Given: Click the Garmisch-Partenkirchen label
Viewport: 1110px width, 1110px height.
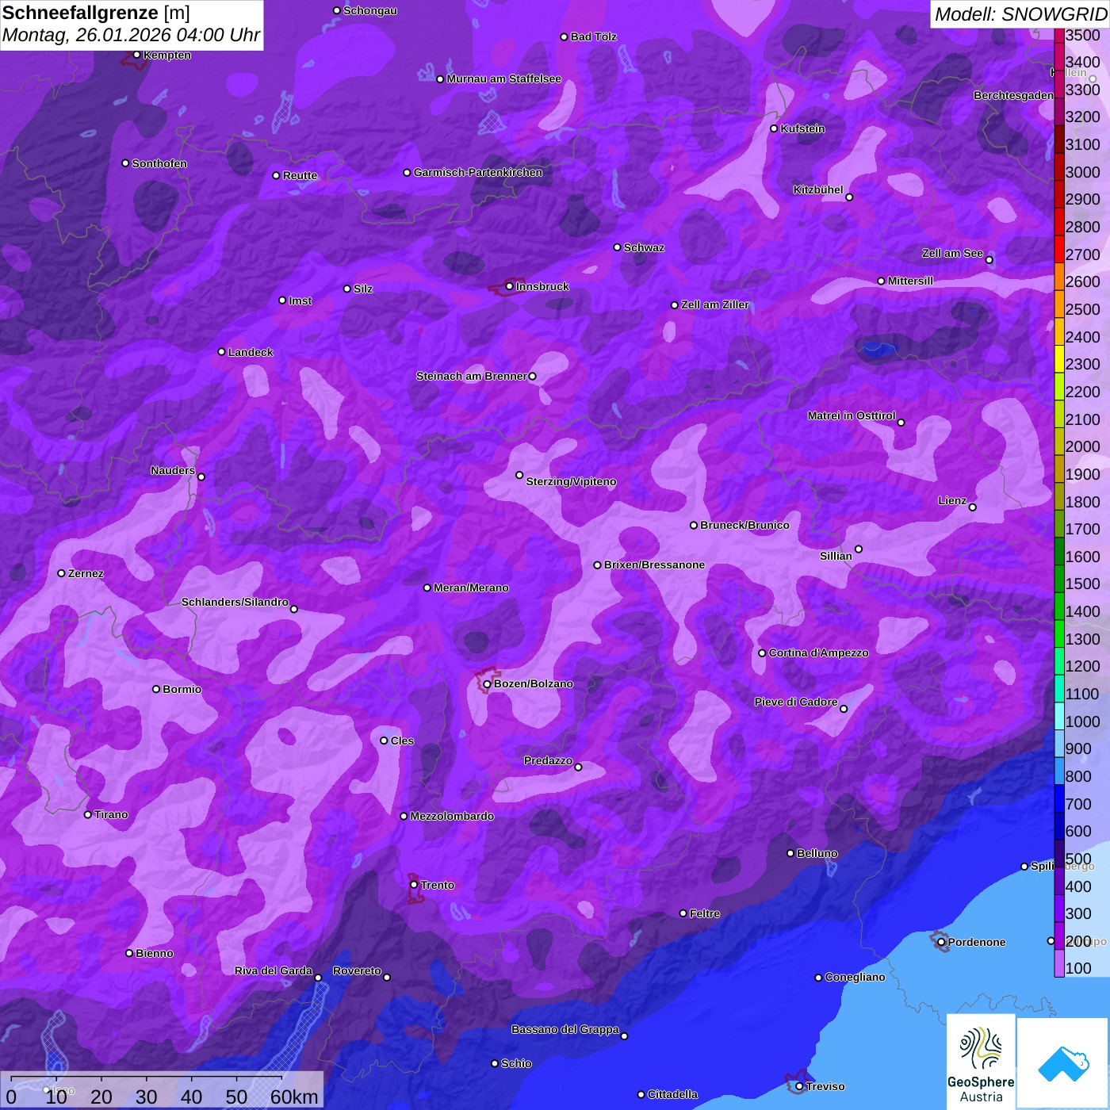Looking at the screenshot, I should [478, 172].
